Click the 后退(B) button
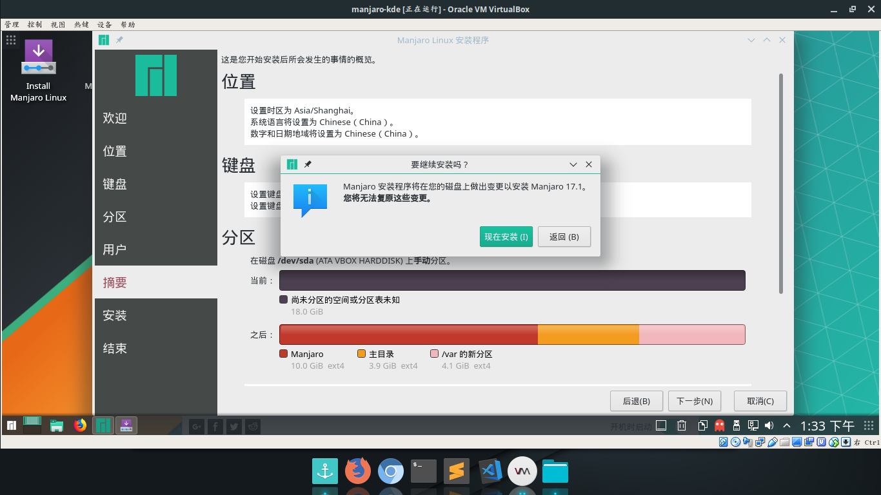881x495 pixels. click(x=637, y=401)
